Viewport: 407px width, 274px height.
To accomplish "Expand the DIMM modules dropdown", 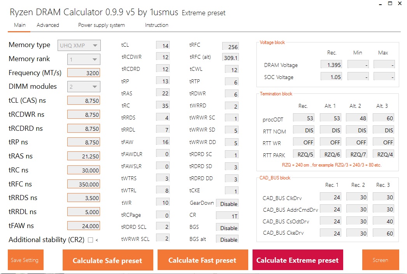I will tap(84, 87).
